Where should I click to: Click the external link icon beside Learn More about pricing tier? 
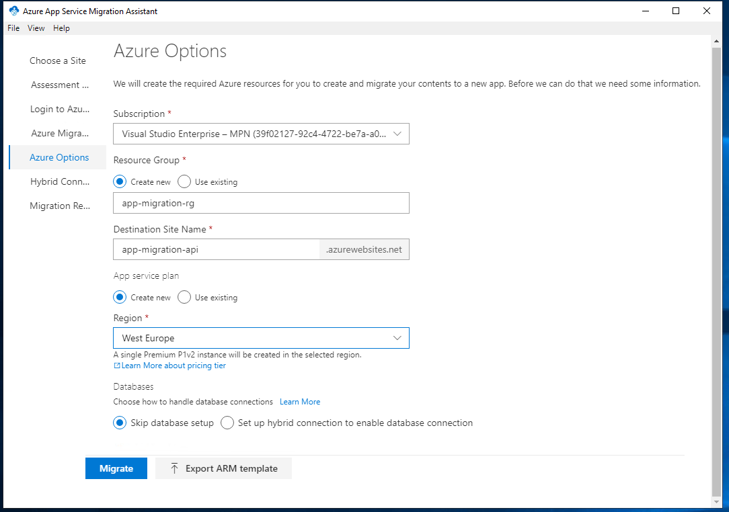click(117, 366)
